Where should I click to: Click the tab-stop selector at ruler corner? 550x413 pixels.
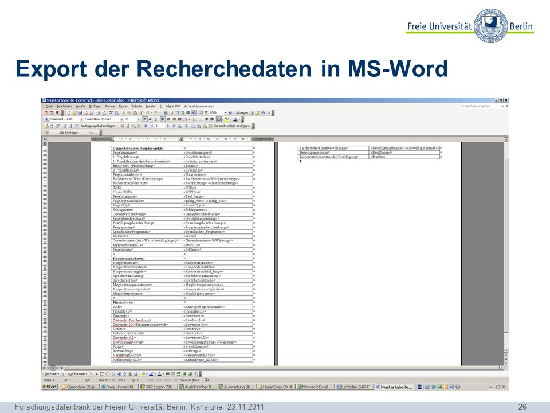click(45, 139)
